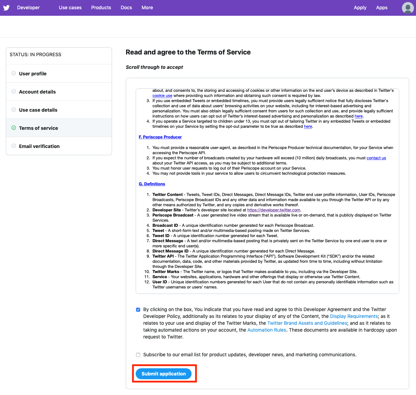Click the Twitter bird logo
This screenshot has width=416, height=395.
(x=6, y=8)
